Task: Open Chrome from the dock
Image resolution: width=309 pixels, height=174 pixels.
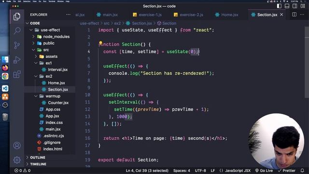Action: tap(5, 76)
